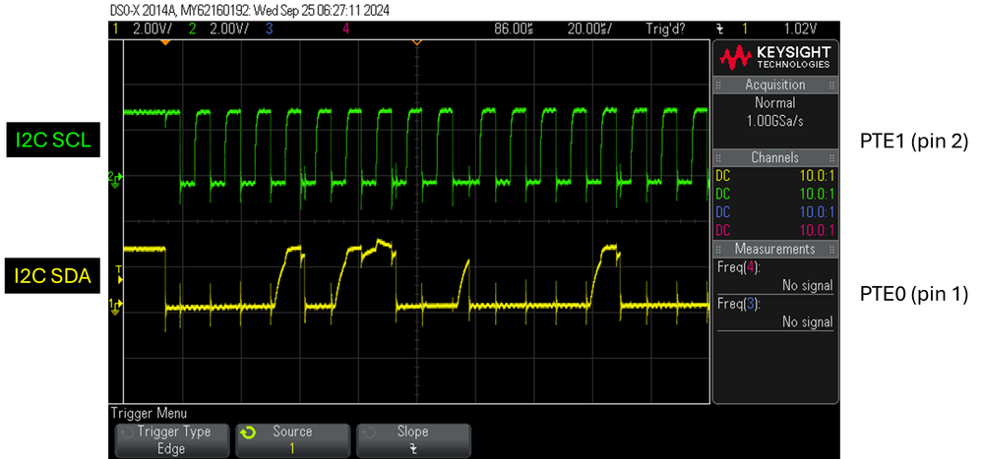Click the 1.02V trigger level readout
This screenshot has height=459, width=983.
801,29
